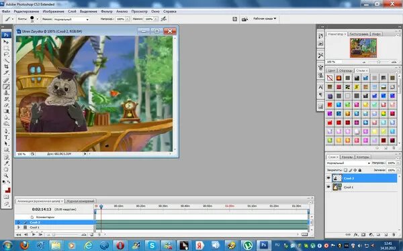The height and width of the screenshot is (251, 403).
Task: Open the Изображение menu
Action: coord(54,11)
